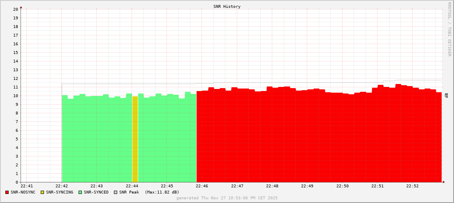The image size is (454, 203).
Task: Click the yellow SNR-SYNCING legend swatch
Action: tap(42, 192)
